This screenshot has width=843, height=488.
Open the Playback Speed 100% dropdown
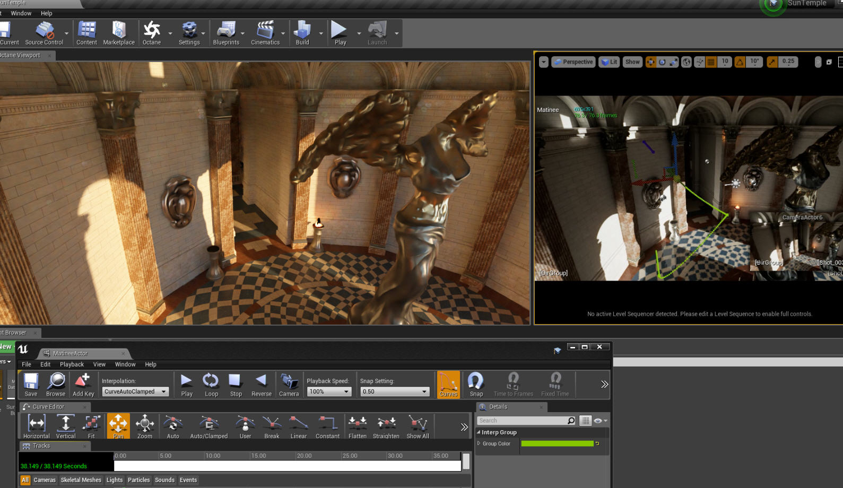pyautogui.click(x=329, y=391)
